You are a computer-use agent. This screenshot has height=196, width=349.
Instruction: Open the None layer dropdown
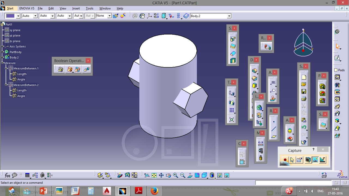109,16
